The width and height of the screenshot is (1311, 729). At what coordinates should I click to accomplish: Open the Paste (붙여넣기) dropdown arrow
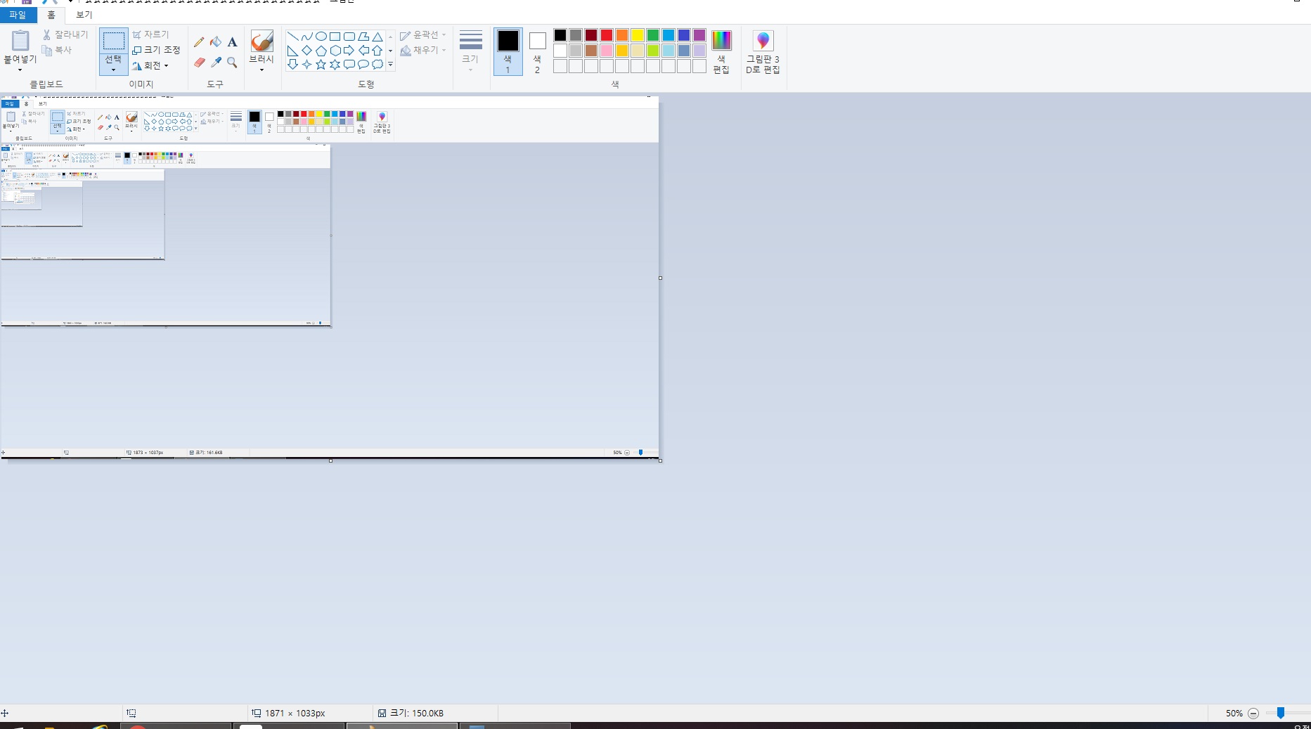coord(20,70)
